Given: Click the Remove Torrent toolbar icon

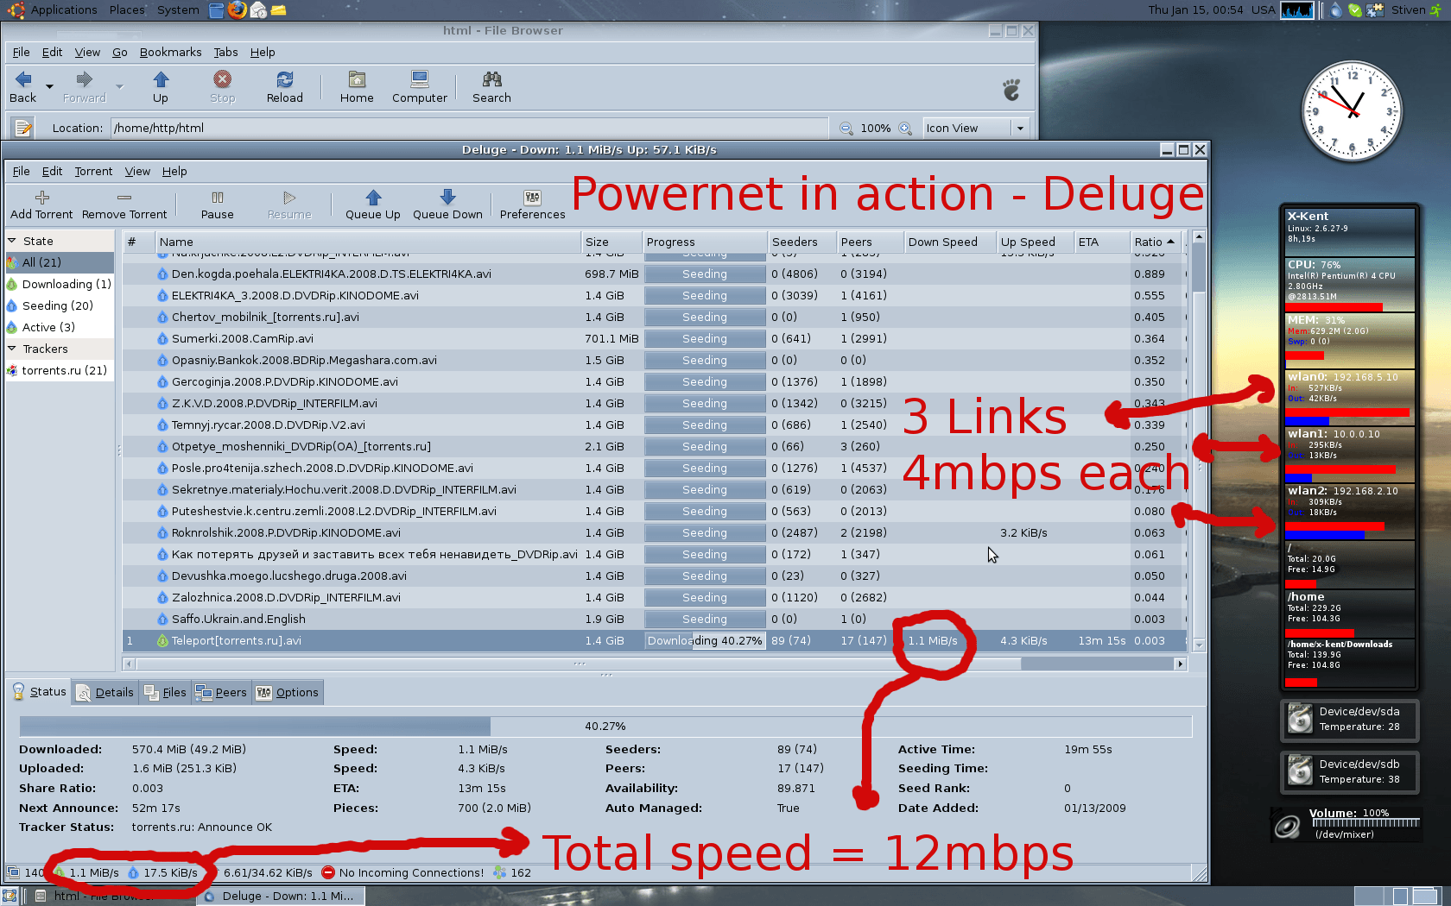Looking at the screenshot, I should [x=124, y=198].
